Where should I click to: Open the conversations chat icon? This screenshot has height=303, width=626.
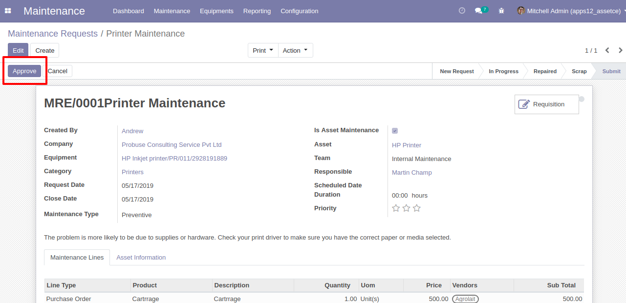coord(478,11)
